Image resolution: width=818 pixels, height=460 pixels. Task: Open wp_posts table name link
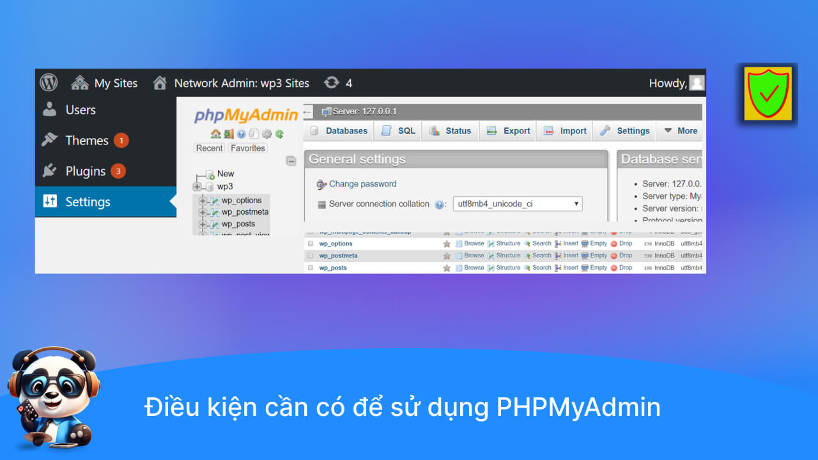tap(333, 268)
